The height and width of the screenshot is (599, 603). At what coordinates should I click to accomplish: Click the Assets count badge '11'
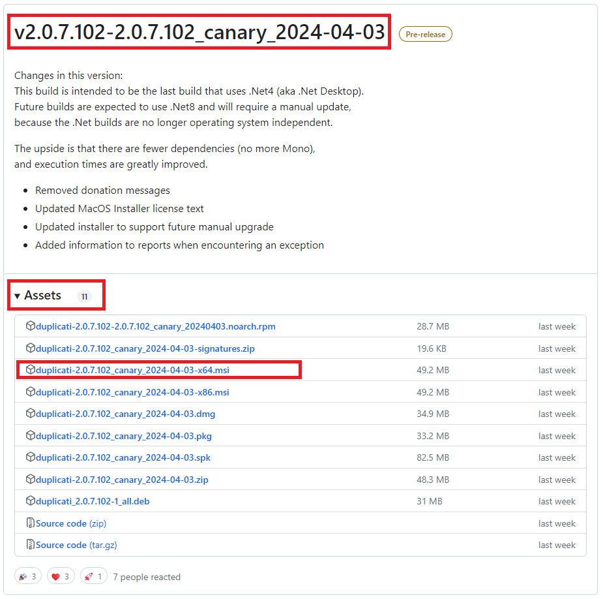point(84,296)
